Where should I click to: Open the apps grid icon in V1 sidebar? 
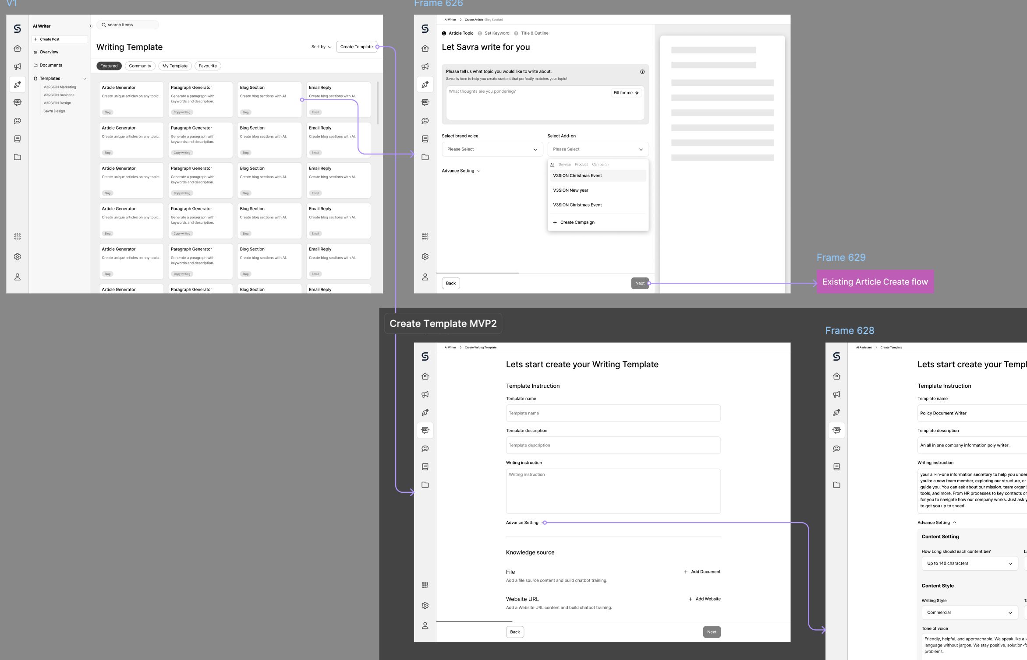18,236
